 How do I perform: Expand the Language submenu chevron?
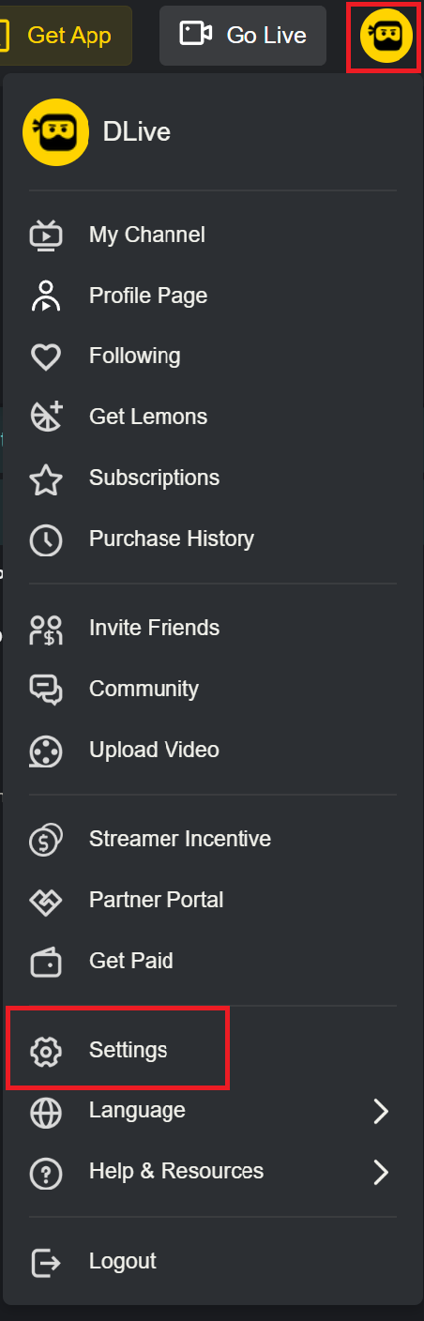point(381,1112)
